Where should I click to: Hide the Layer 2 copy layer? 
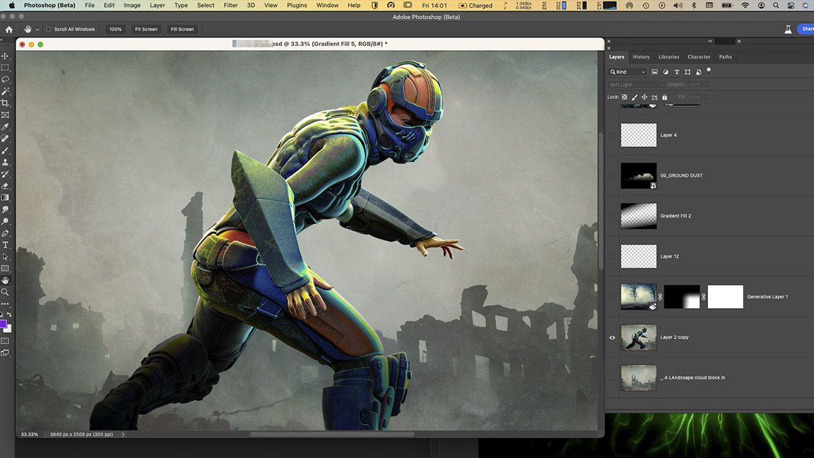612,337
